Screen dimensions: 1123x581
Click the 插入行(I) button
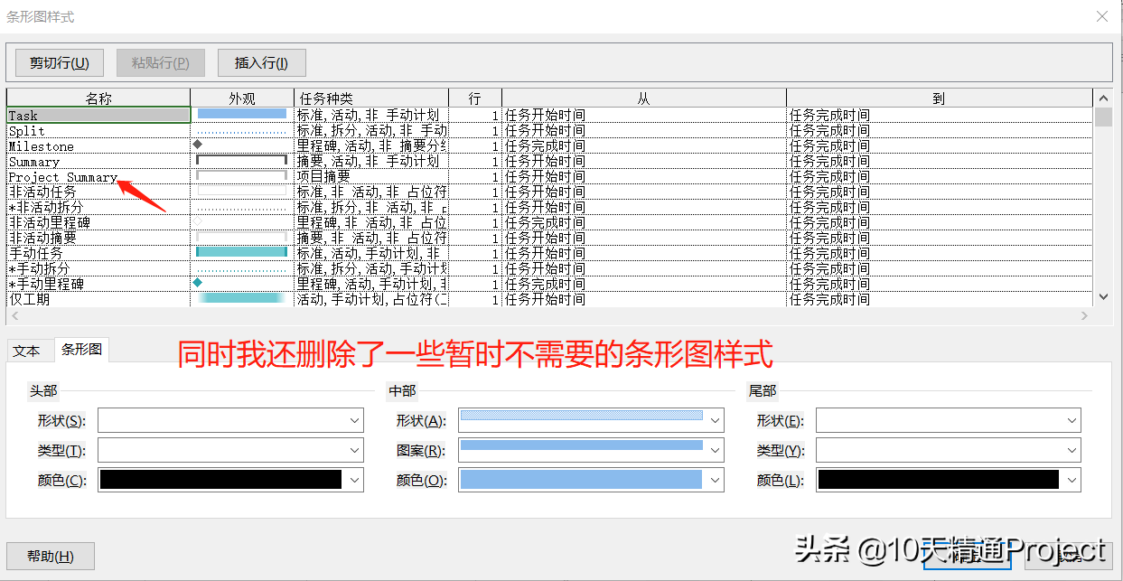pyautogui.click(x=262, y=62)
